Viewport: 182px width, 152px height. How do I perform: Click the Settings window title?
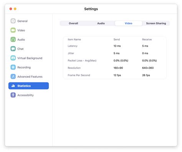pos(91,9)
